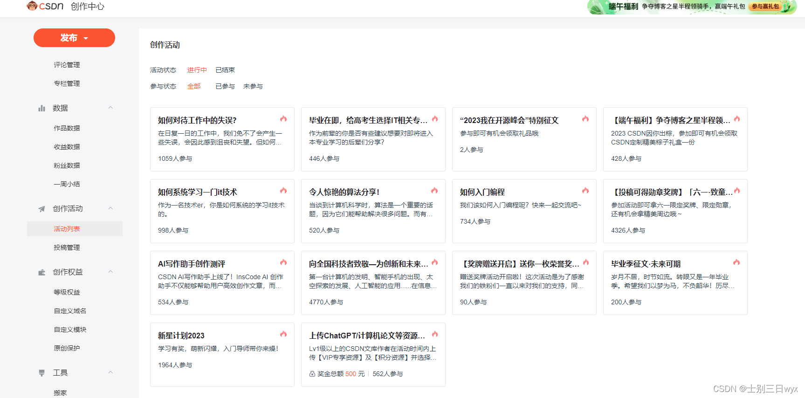805x398 pixels.
Task: Click 4326人参与 participant count
Action: tap(628, 230)
